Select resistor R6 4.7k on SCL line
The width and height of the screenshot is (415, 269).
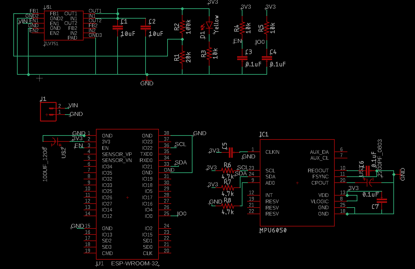[x=228, y=170]
